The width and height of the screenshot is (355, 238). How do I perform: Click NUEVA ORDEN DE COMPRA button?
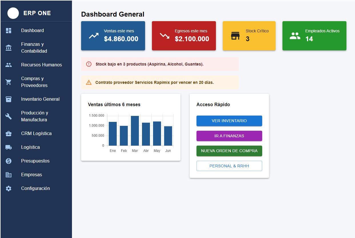coord(229,151)
